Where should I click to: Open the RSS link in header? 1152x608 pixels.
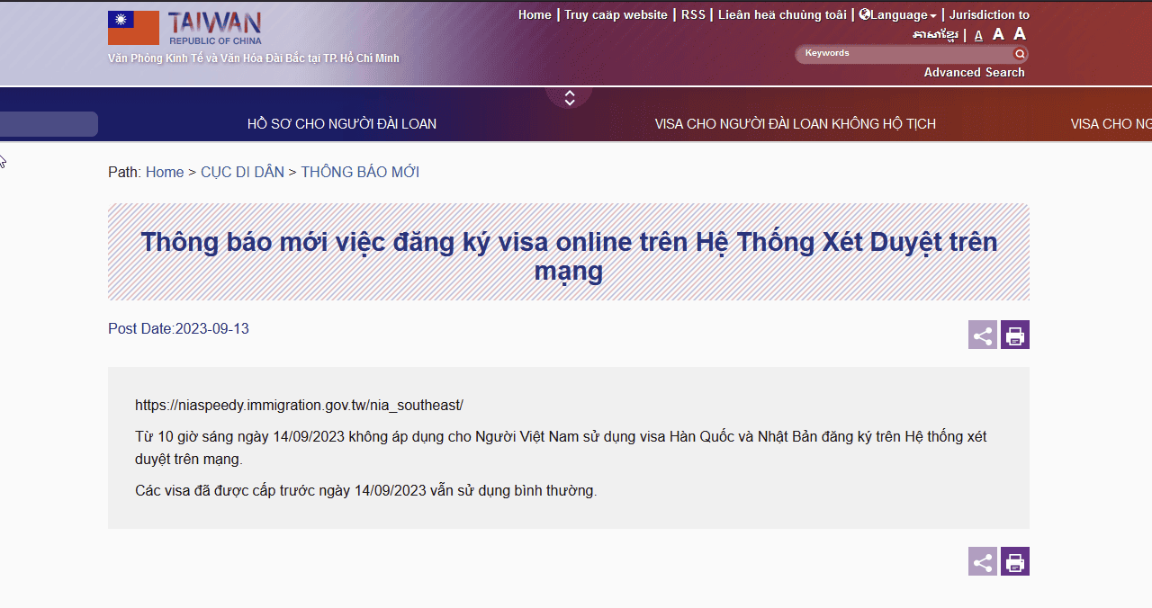click(693, 14)
